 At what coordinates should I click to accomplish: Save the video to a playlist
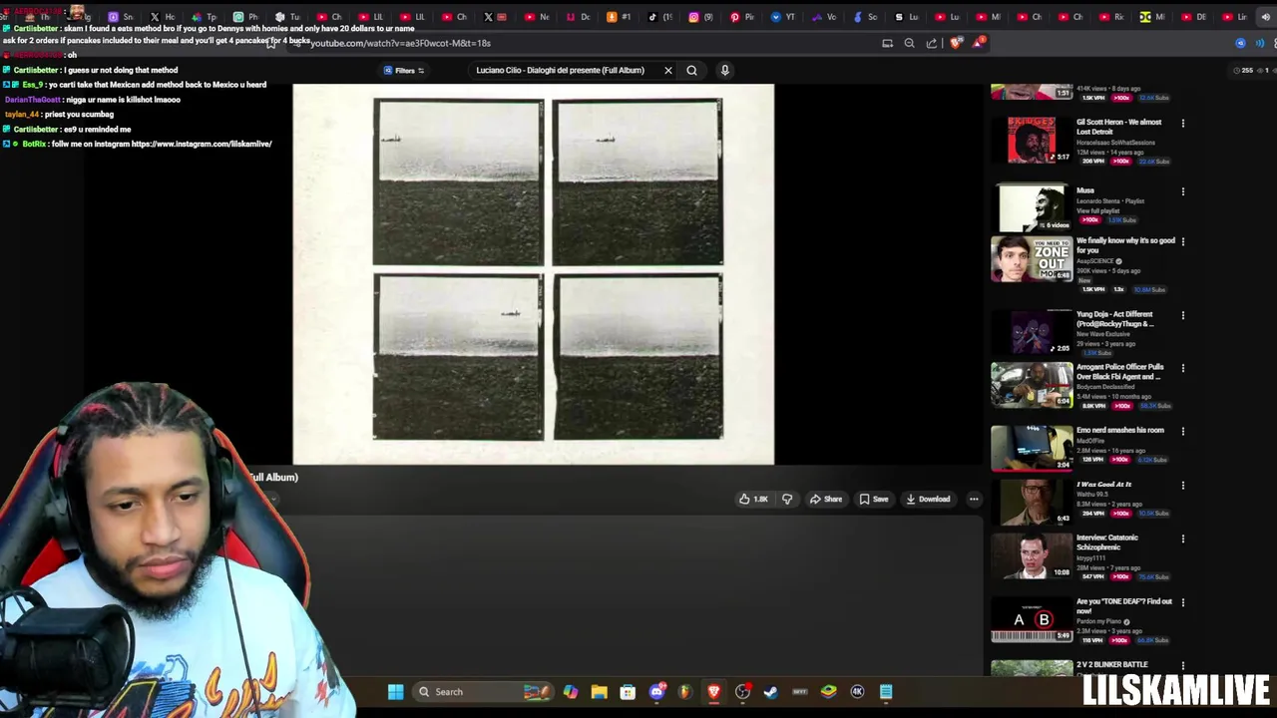(874, 499)
